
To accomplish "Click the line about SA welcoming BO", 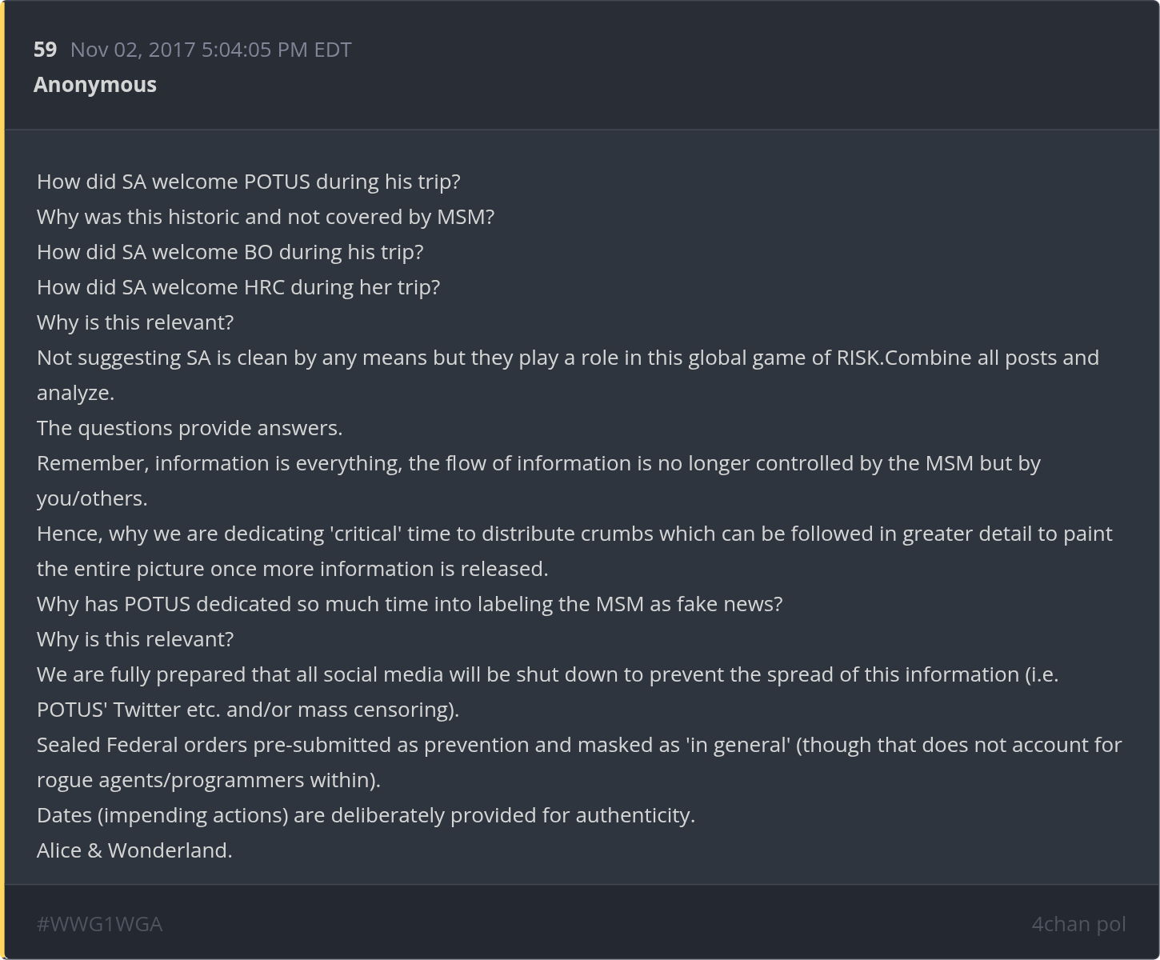I will [x=230, y=252].
